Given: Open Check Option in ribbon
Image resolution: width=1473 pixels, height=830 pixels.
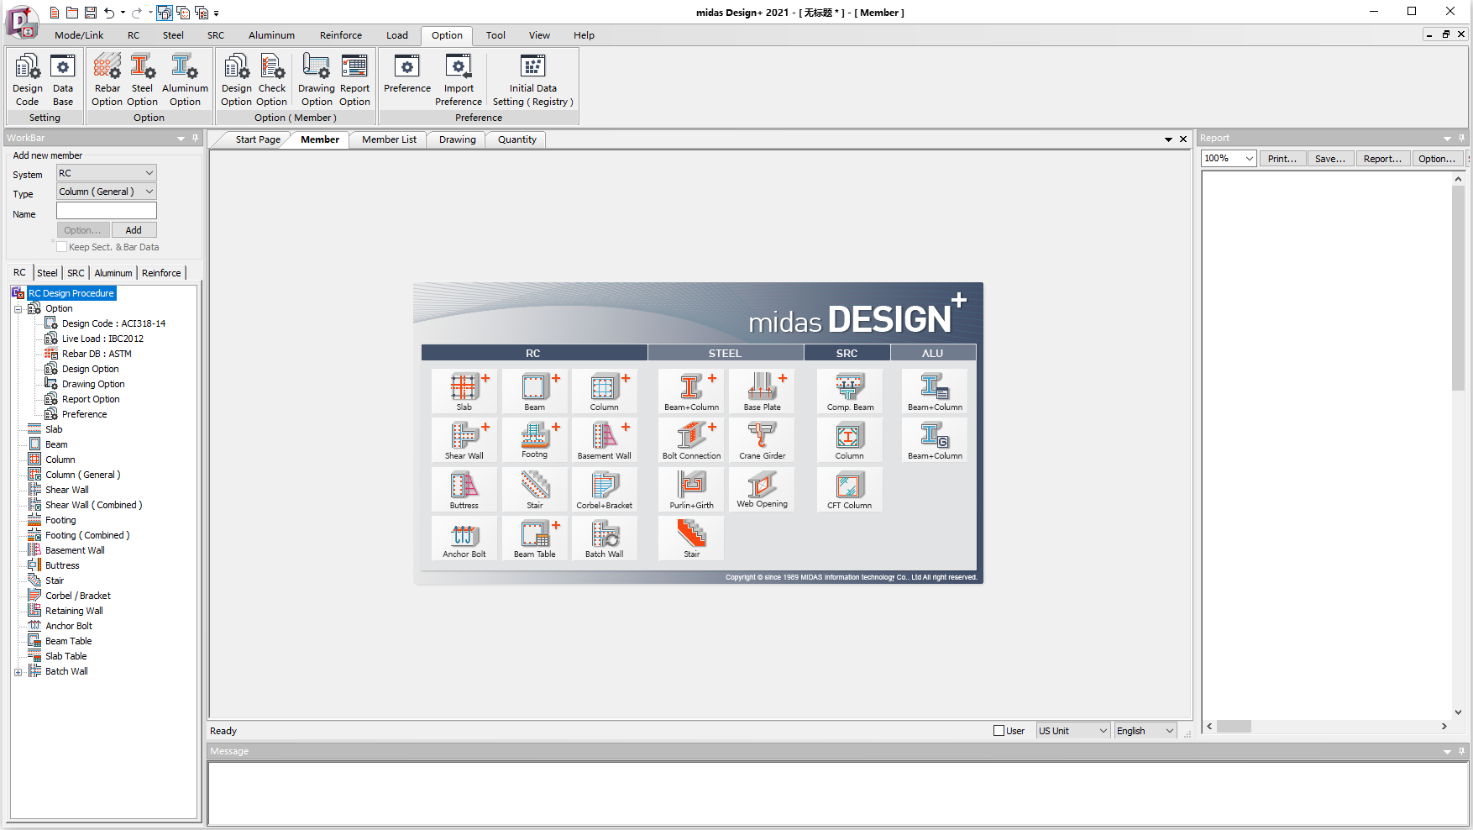Looking at the screenshot, I should click(272, 80).
